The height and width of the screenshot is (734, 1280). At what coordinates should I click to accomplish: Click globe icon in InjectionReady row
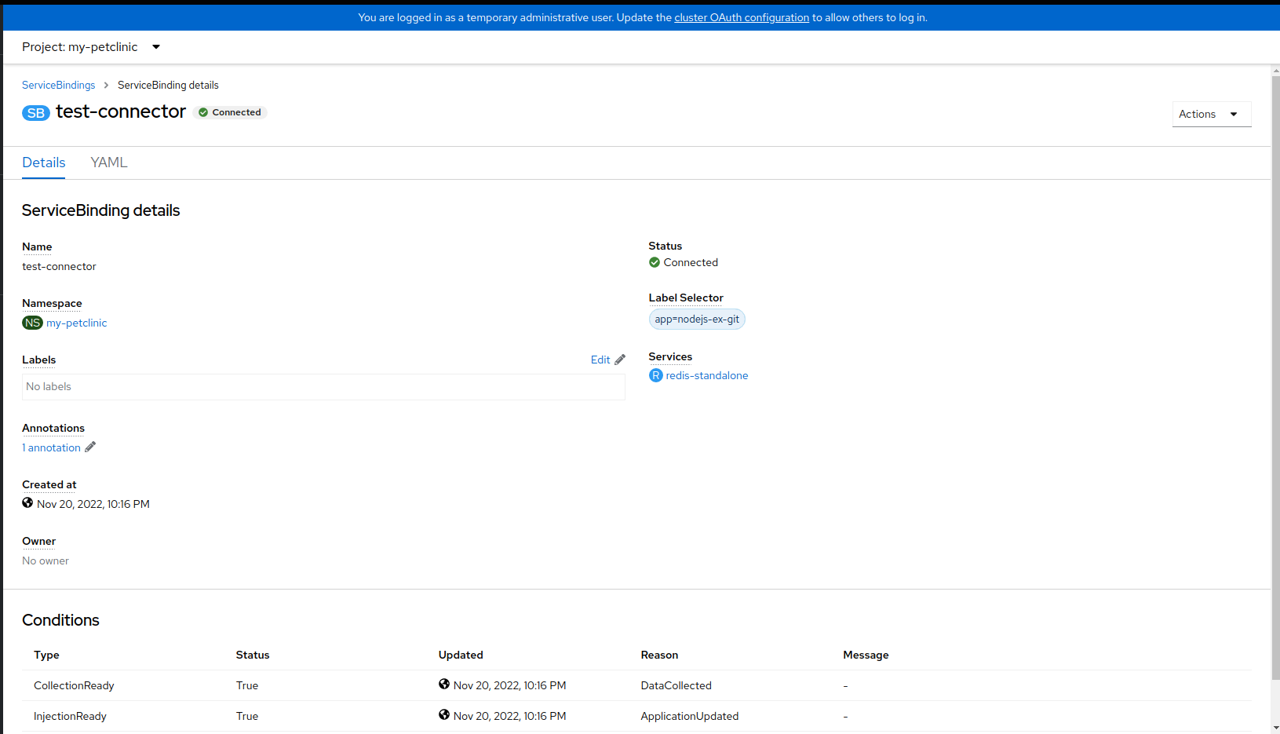[444, 715]
